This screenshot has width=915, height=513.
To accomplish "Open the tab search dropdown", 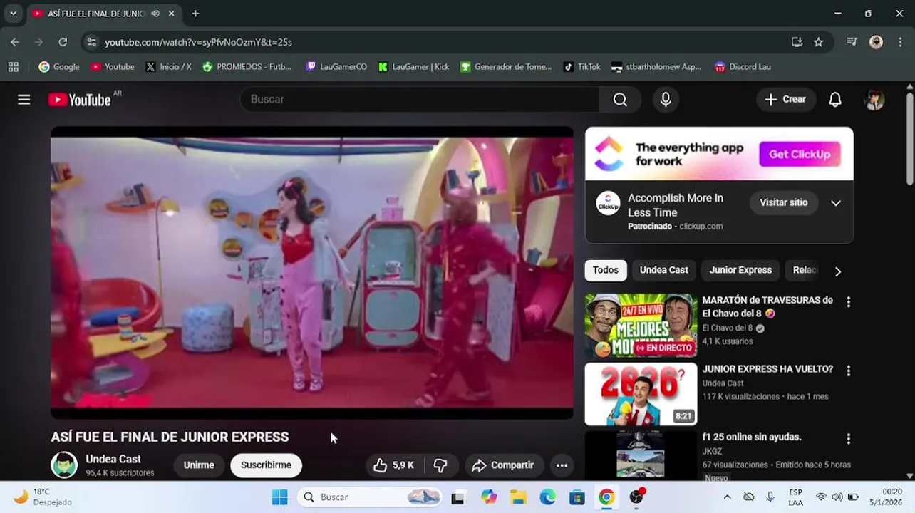I will (x=13, y=13).
